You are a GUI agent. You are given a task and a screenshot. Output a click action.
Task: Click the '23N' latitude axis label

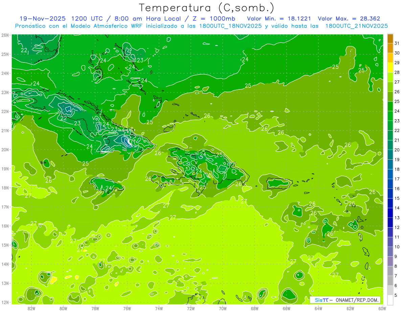(x=5, y=92)
